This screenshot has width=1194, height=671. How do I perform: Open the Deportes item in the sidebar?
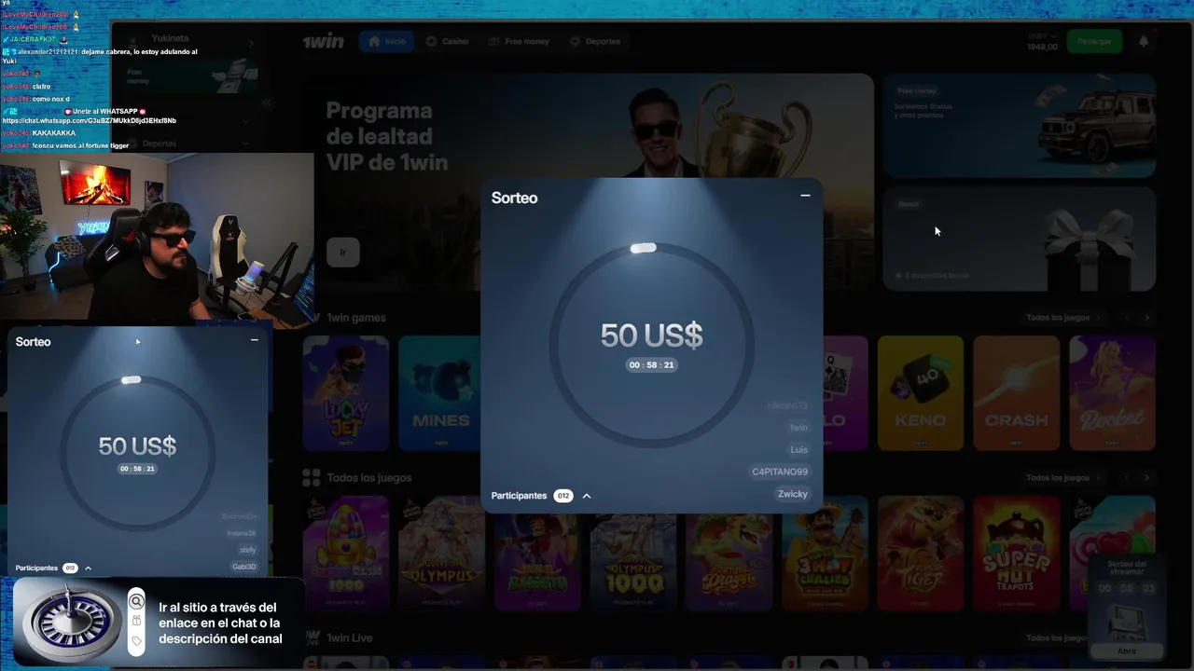pyautogui.click(x=185, y=144)
